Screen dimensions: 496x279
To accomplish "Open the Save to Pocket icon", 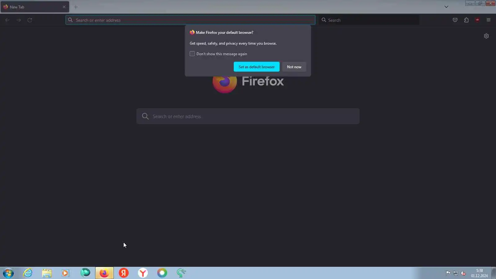I will 455,20.
